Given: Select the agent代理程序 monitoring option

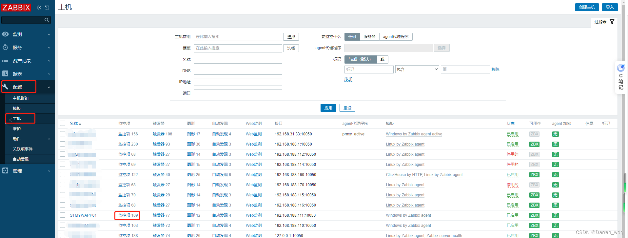Looking at the screenshot, I should pos(396,37).
